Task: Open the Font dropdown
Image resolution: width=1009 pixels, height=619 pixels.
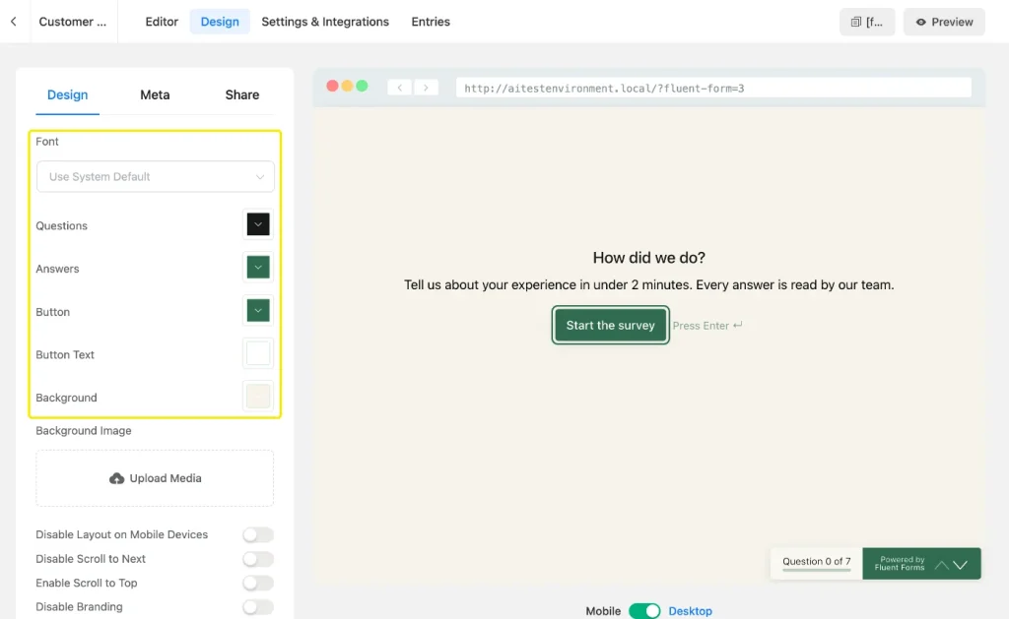Action: pyautogui.click(x=155, y=177)
